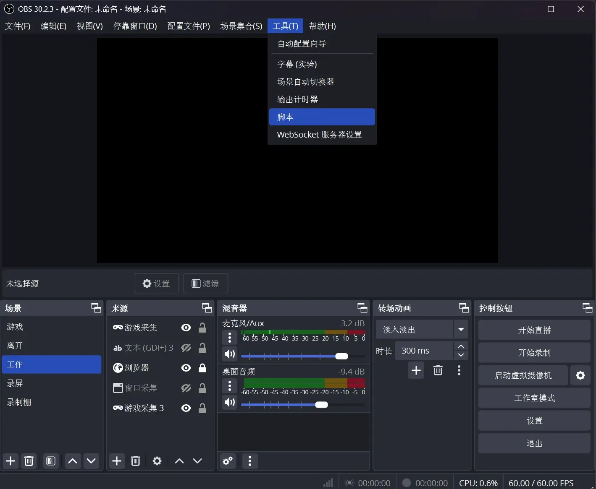Open WebSocket 服务器设置 entry
Screen dimensions: 596x489
click(x=322, y=135)
